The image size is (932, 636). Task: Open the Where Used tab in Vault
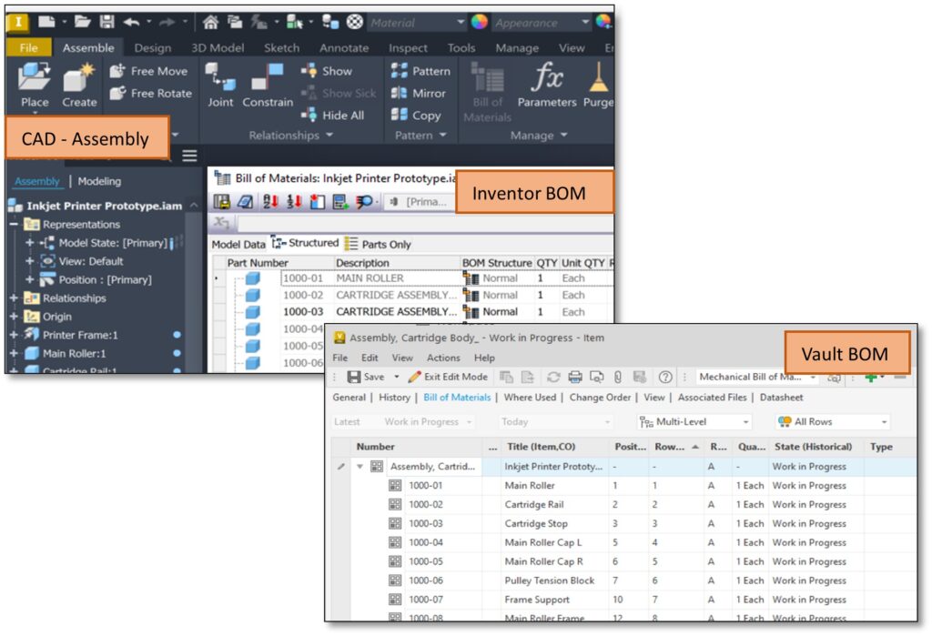530,397
